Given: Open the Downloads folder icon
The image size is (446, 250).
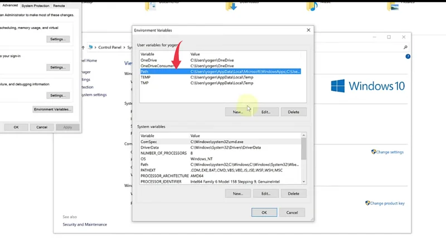Looking at the screenshot, I should [x=231, y=6].
